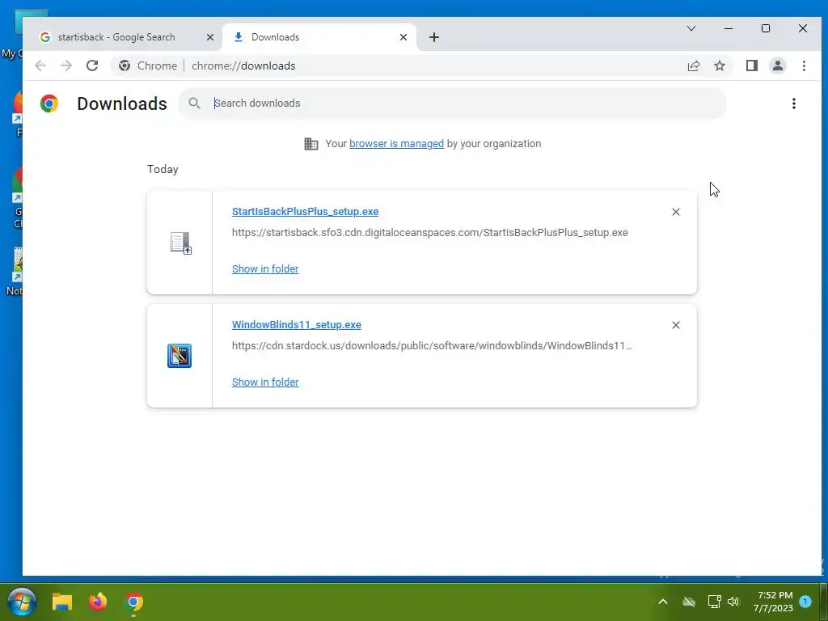
Task: Click the Chrome taskbar icon
Action: 133,602
